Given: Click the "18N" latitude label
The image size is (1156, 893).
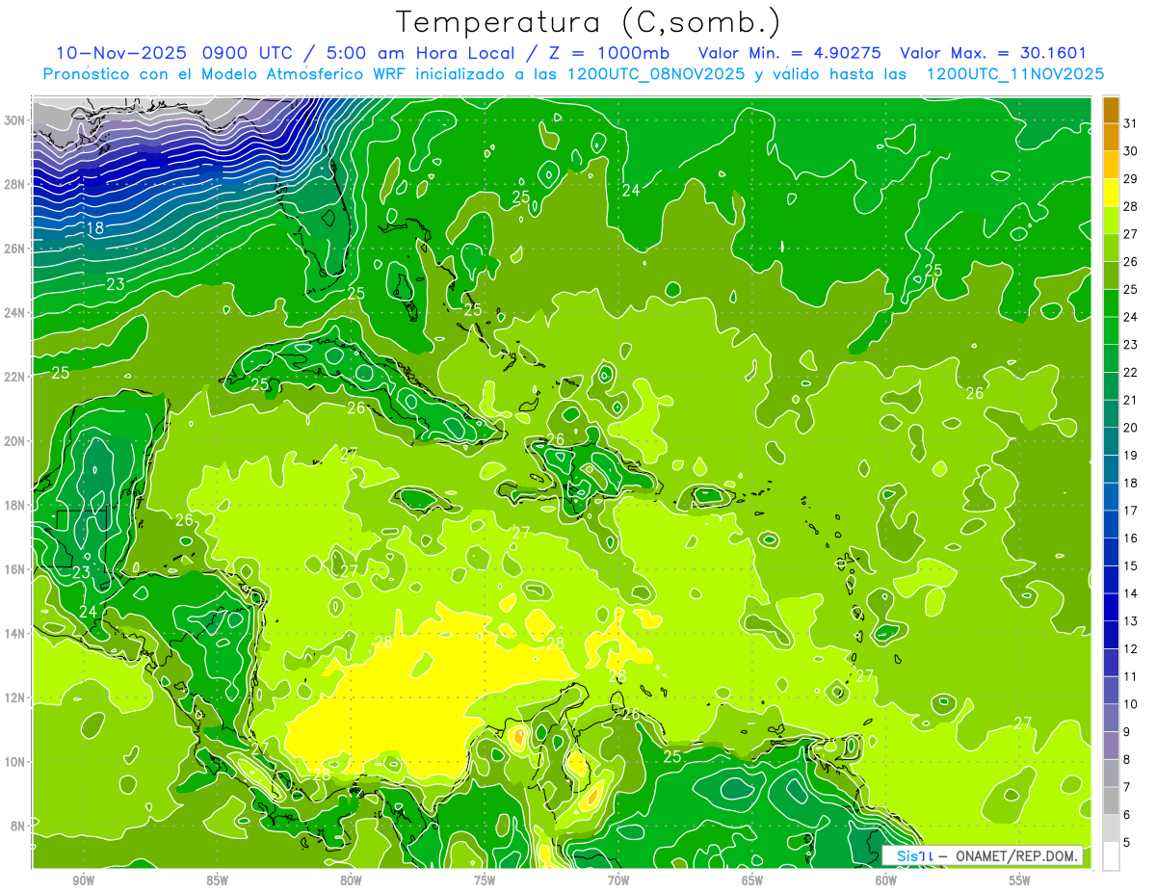Looking at the screenshot, I should (x=15, y=505).
